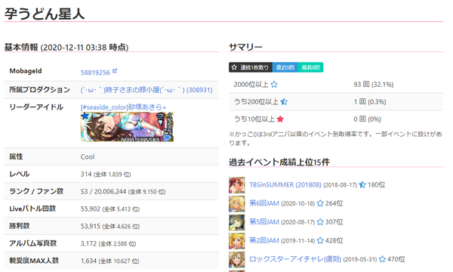The height and width of the screenshot is (272, 453).
Task: Click outline star next to 2000位以上
Action: (274, 85)
